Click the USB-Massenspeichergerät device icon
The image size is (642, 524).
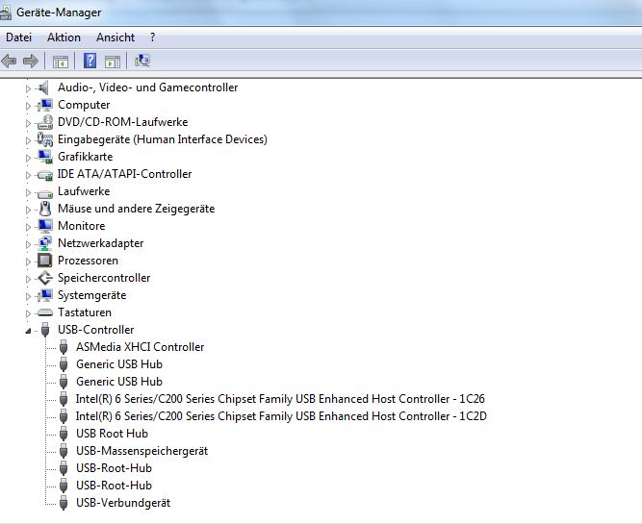point(64,451)
